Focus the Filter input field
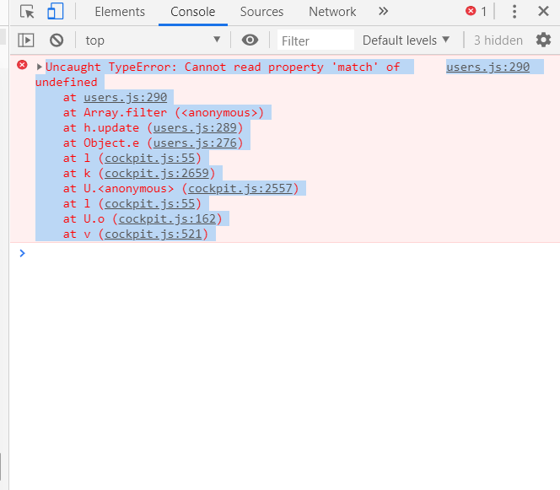560x490 pixels. click(315, 40)
